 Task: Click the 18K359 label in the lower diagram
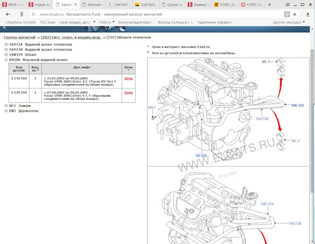267,204
